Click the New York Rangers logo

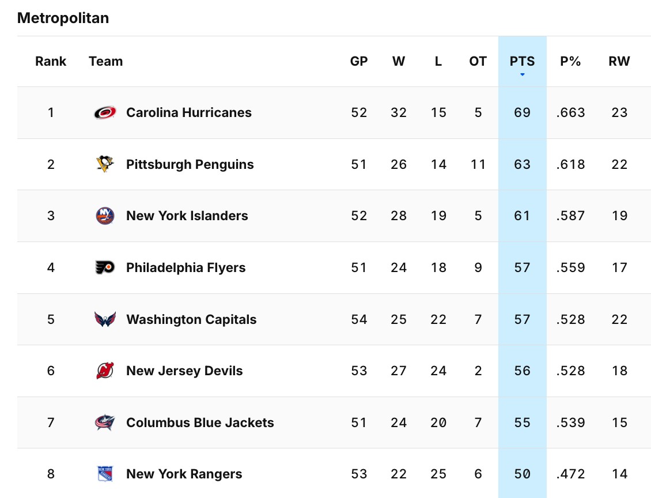click(105, 473)
